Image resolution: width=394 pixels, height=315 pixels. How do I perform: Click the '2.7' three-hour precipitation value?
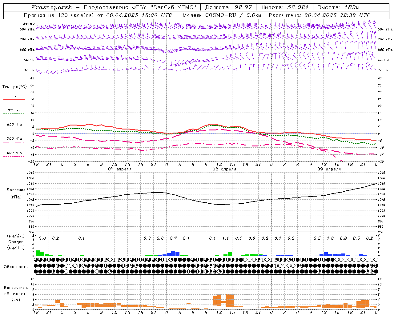(173, 238)
